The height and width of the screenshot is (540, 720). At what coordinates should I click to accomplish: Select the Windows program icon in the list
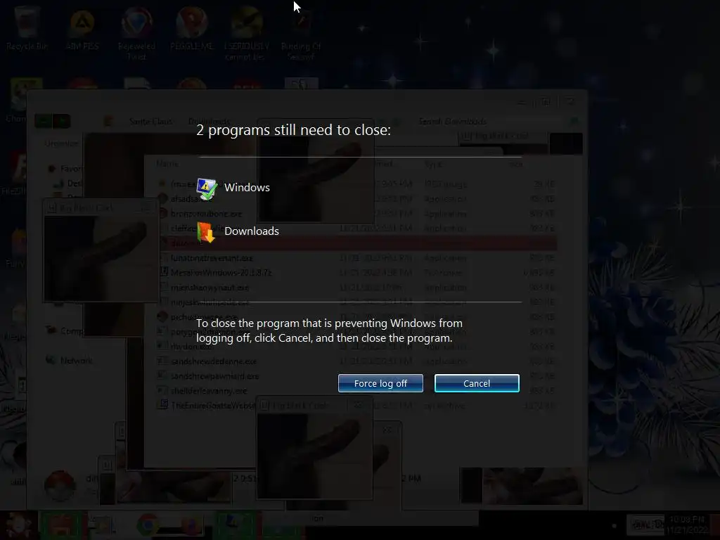click(207, 188)
